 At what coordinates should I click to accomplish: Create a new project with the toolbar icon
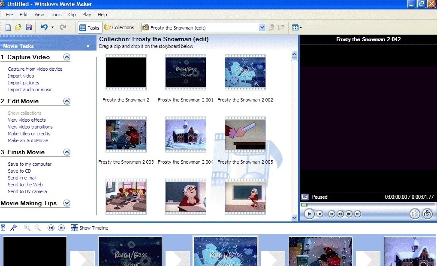pos(8,27)
